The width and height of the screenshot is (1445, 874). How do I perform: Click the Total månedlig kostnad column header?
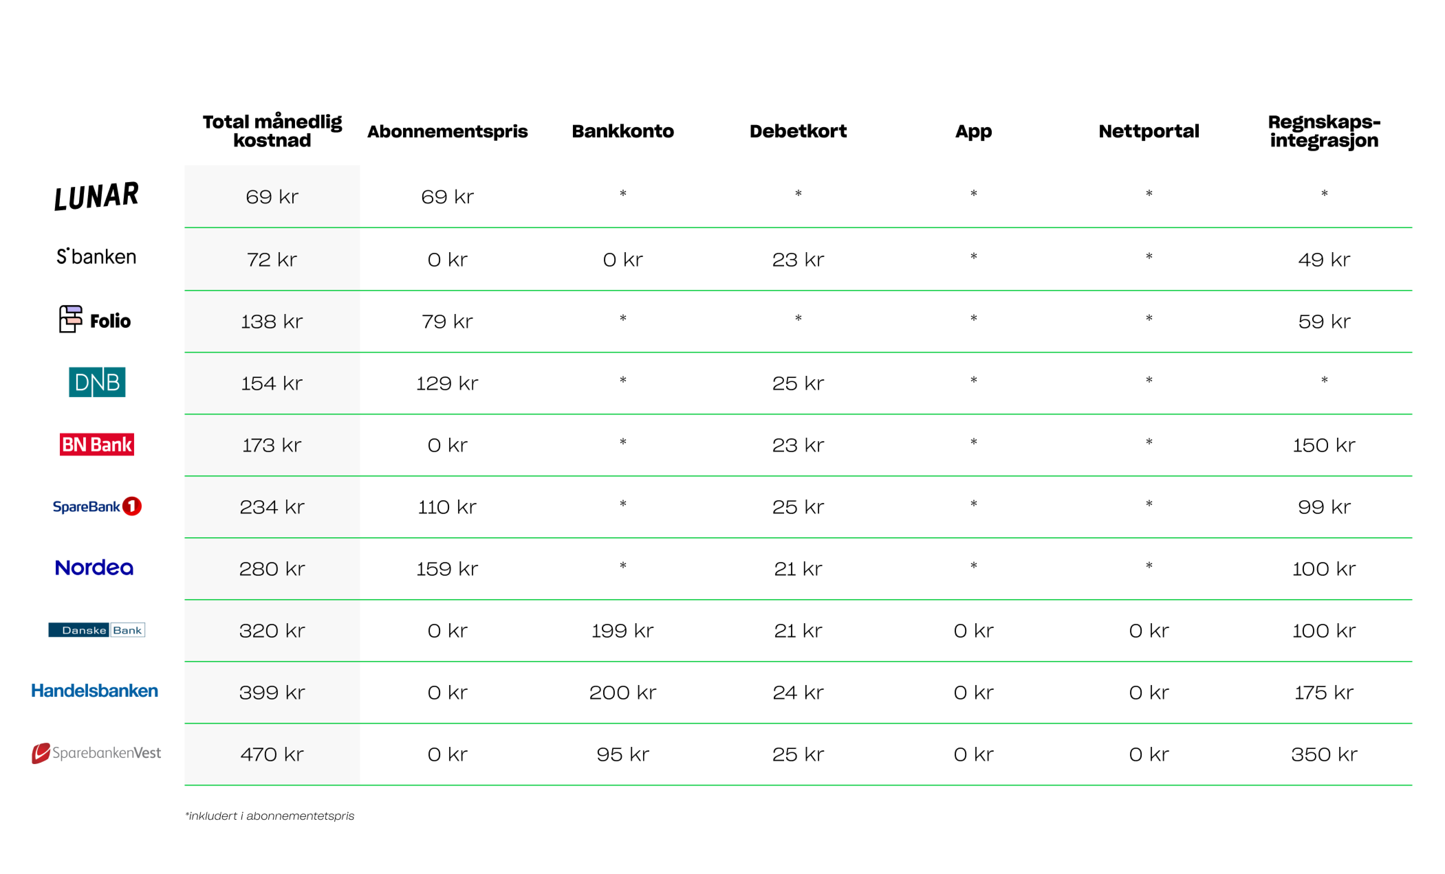pos(272,131)
